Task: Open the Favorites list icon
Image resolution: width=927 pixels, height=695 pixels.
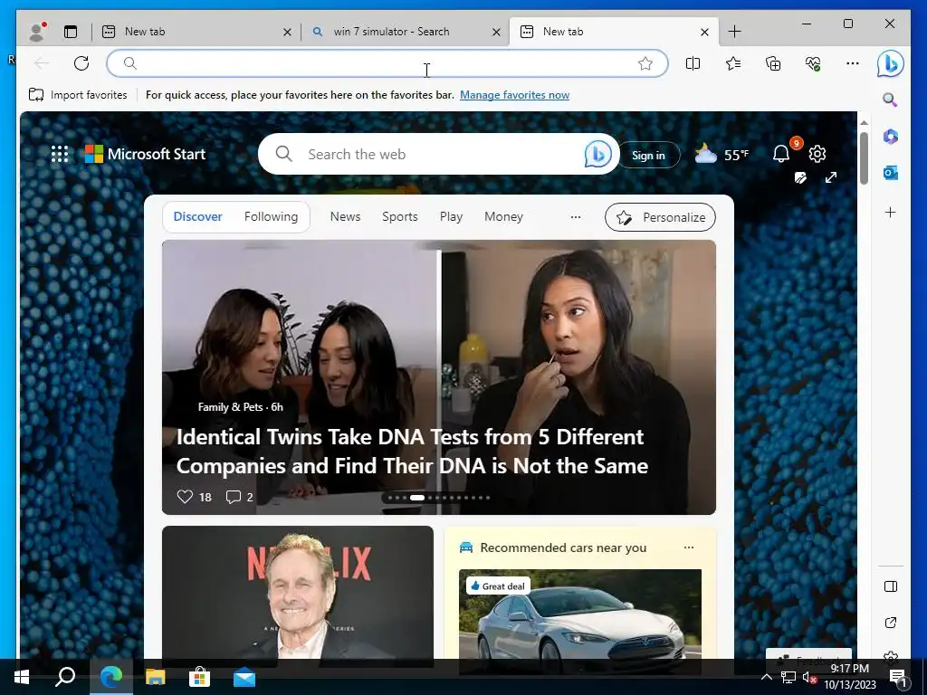Action: pyautogui.click(x=733, y=63)
